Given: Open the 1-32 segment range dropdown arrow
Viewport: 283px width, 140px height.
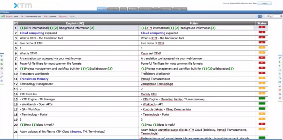Looking at the screenshot, I should (271, 16).
